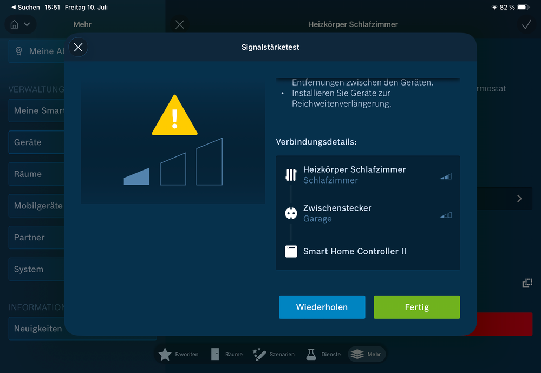541x373 pixels.
Task: Click the Zwischenstecker socket icon
Action: (x=291, y=213)
